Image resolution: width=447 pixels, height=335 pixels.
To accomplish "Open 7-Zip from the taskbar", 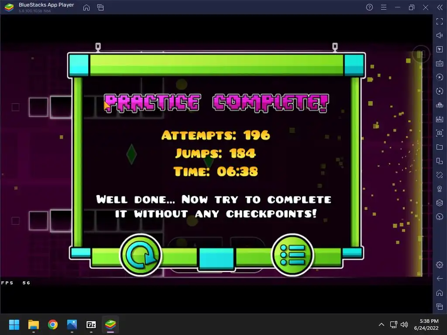I will [91, 325].
